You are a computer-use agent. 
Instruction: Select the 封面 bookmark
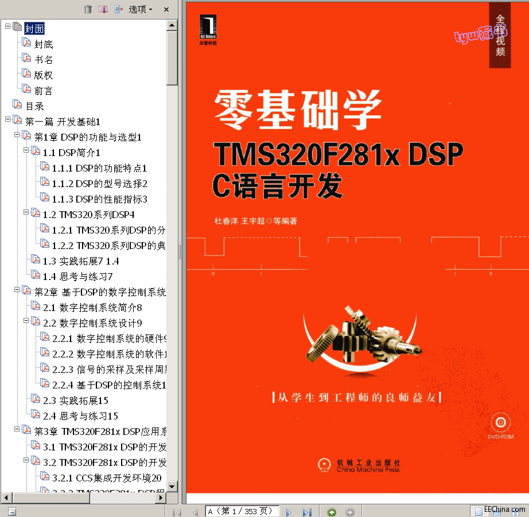[34, 29]
